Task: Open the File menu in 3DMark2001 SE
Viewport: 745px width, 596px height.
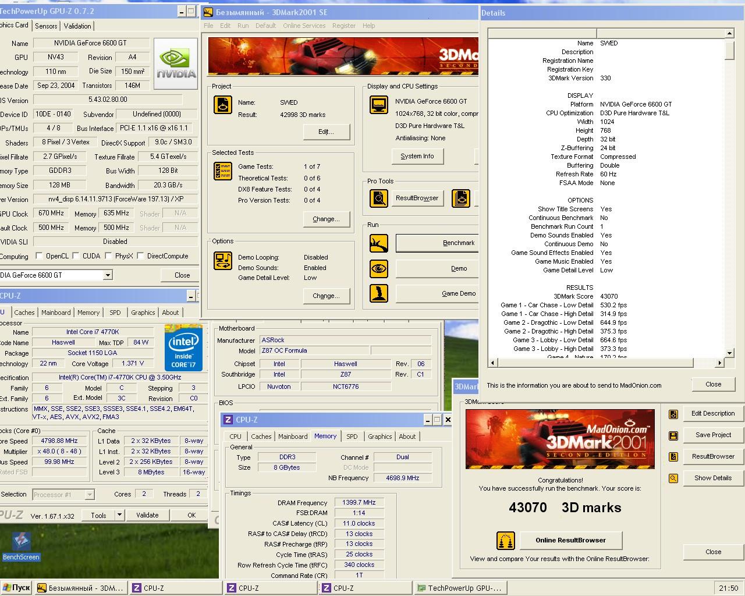Action: (208, 26)
